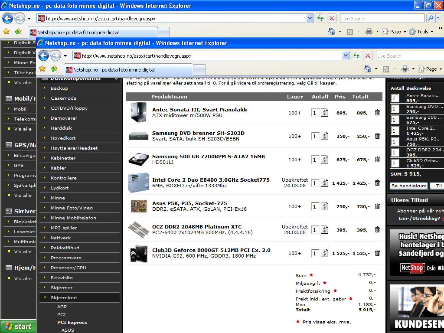Edit quantity field for Club3D Geforce
Viewport: 444px width, 333px height.
pyautogui.click(x=315, y=253)
